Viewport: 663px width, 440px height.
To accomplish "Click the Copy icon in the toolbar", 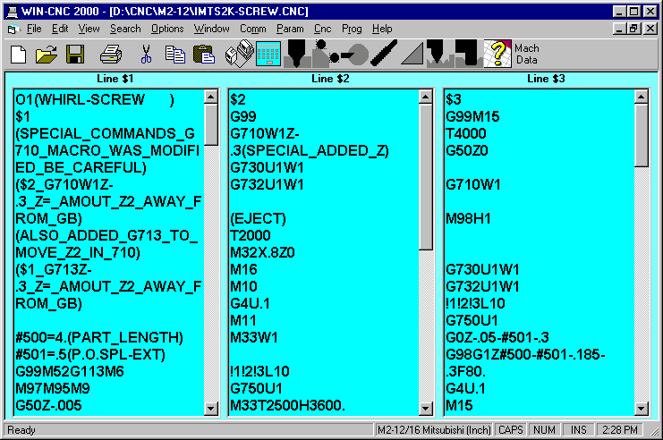I will click(x=176, y=55).
